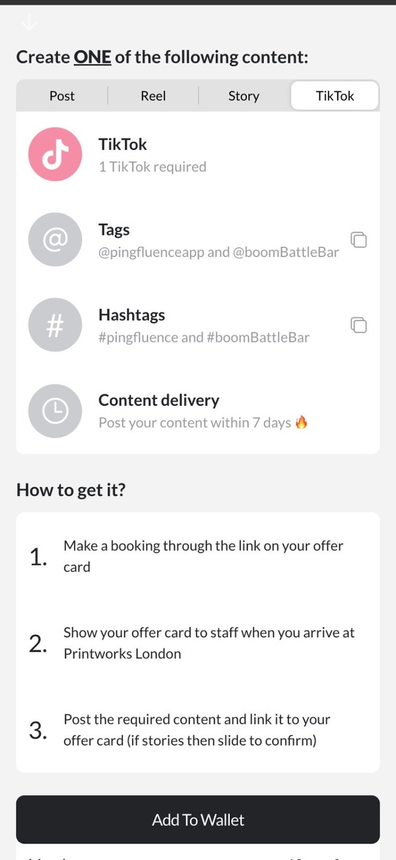Switch to the TikTok tab
This screenshot has width=396, height=860.
(x=335, y=96)
